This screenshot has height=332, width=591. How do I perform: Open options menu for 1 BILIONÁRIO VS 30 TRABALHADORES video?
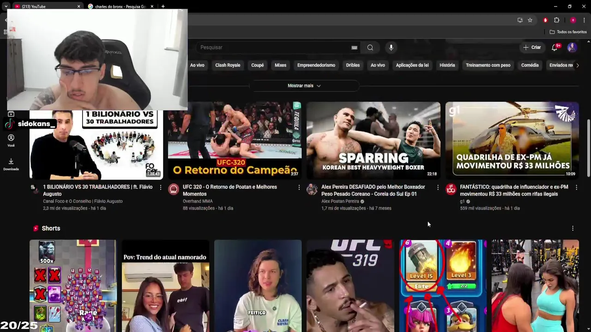[x=160, y=187]
